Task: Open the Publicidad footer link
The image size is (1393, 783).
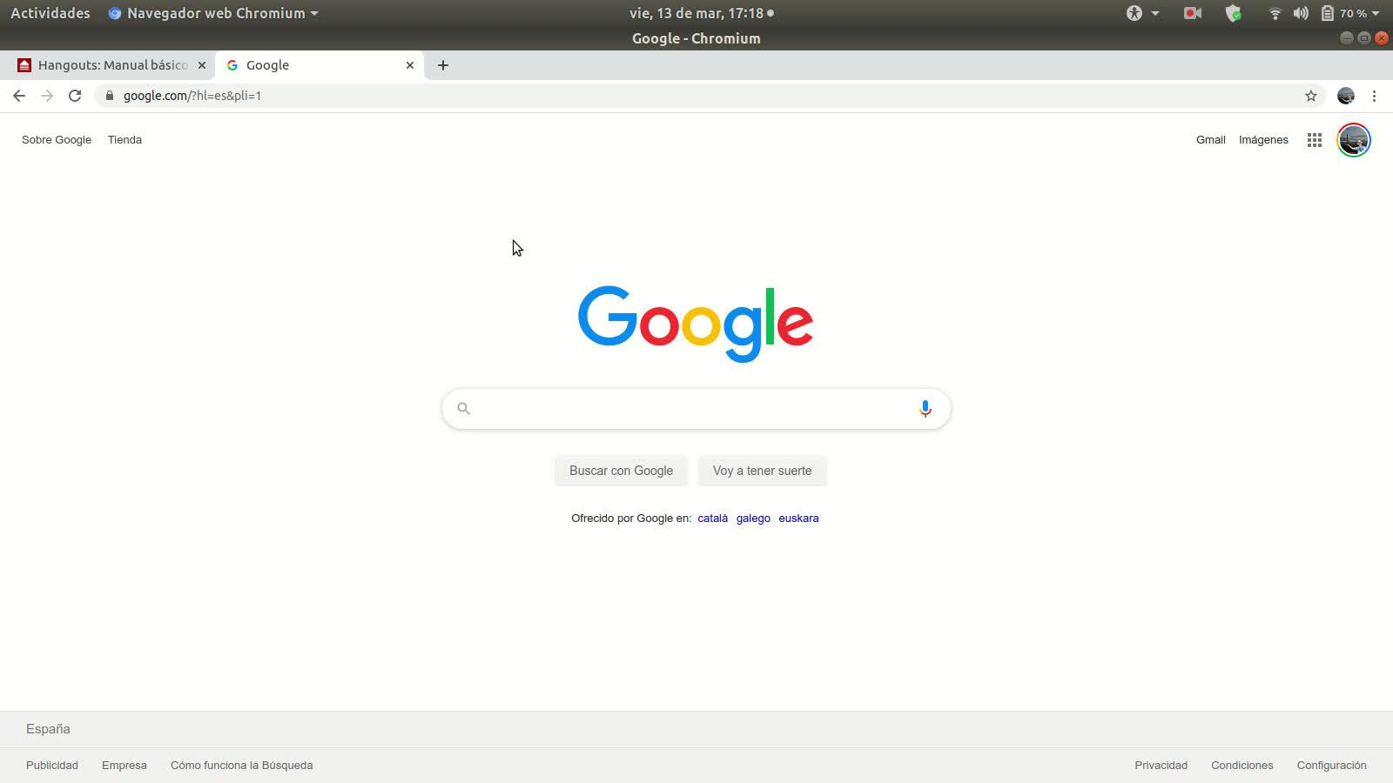Action: click(x=52, y=766)
